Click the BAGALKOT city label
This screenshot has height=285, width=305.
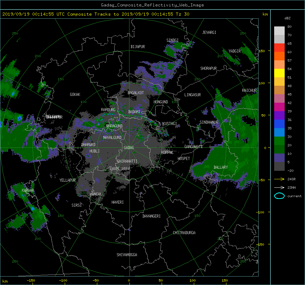(136, 93)
